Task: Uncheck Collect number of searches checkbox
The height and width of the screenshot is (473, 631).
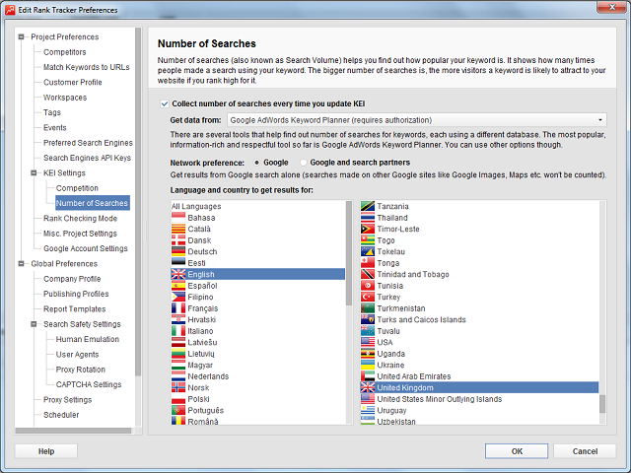Action: click(165, 103)
